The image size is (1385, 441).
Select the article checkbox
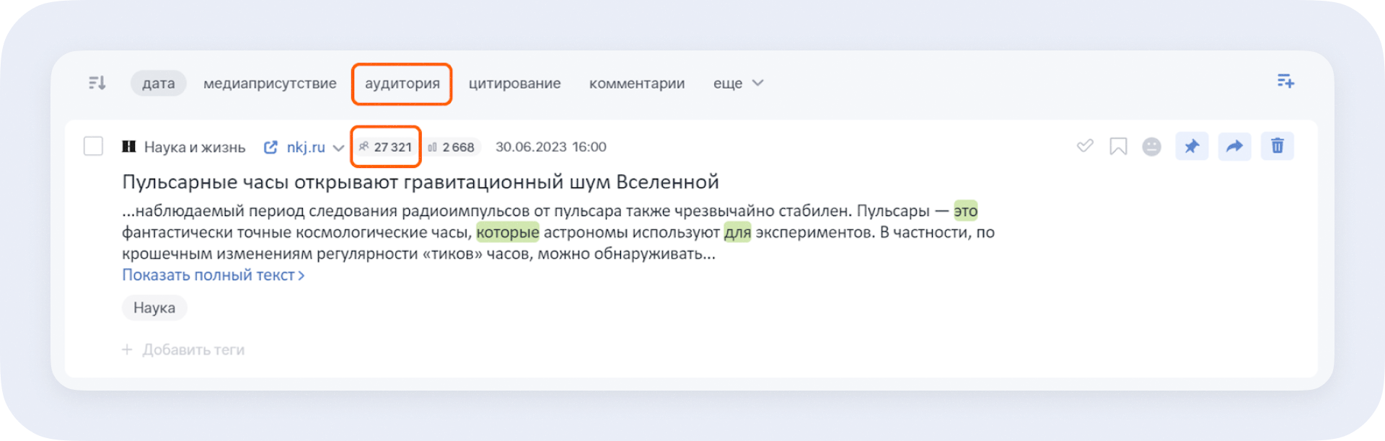[x=94, y=146]
